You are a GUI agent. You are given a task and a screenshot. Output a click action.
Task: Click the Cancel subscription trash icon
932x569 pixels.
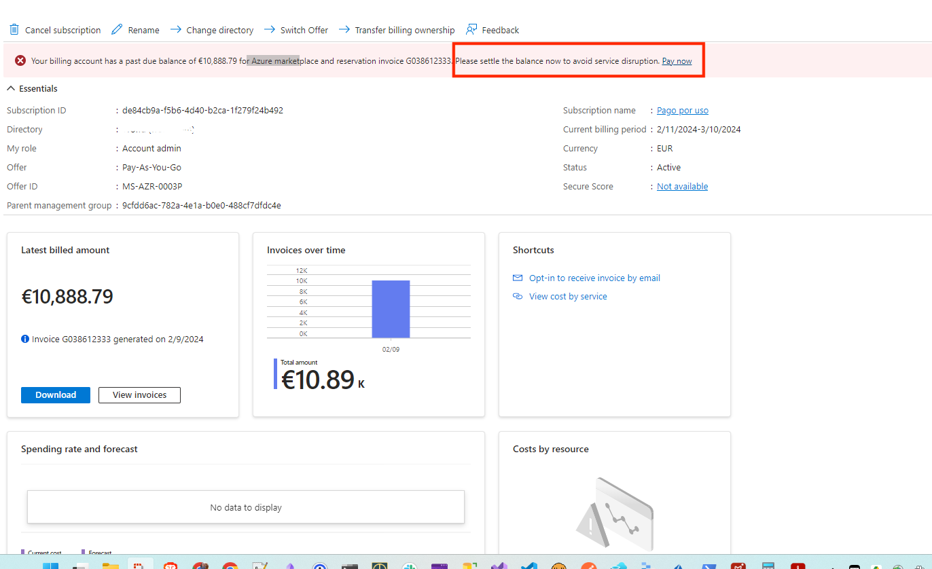pos(14,30)
